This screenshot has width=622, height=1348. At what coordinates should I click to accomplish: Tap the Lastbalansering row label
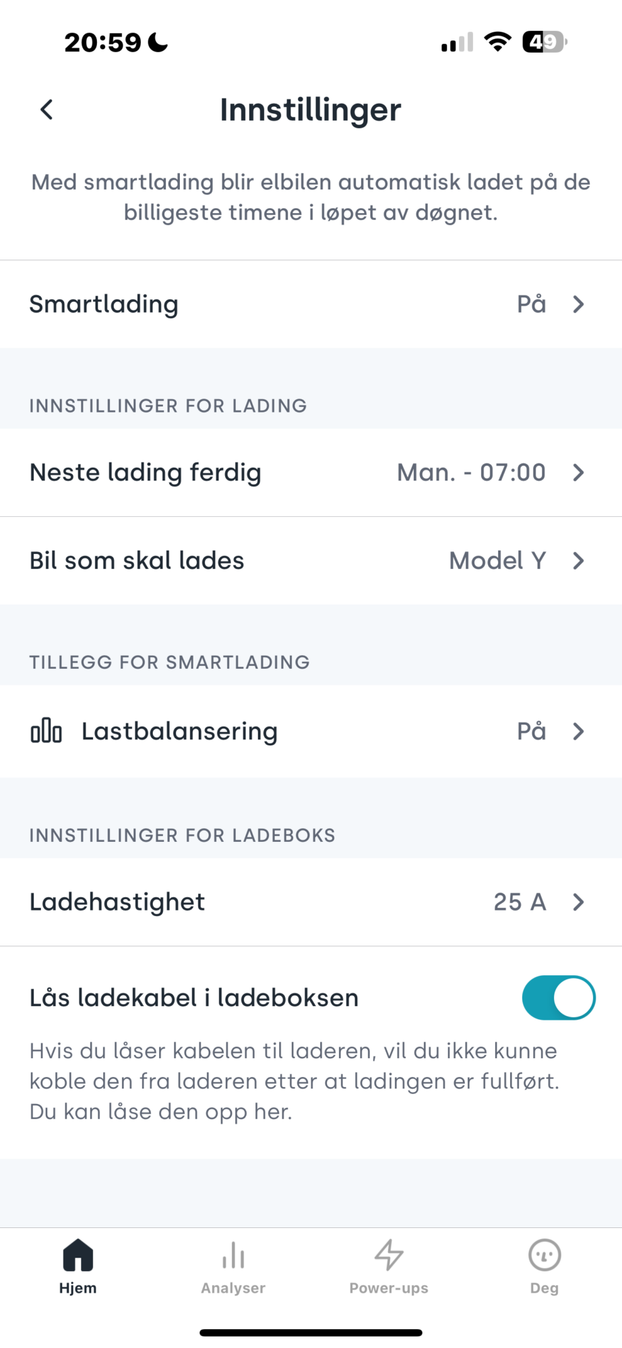tap(179, 731)
